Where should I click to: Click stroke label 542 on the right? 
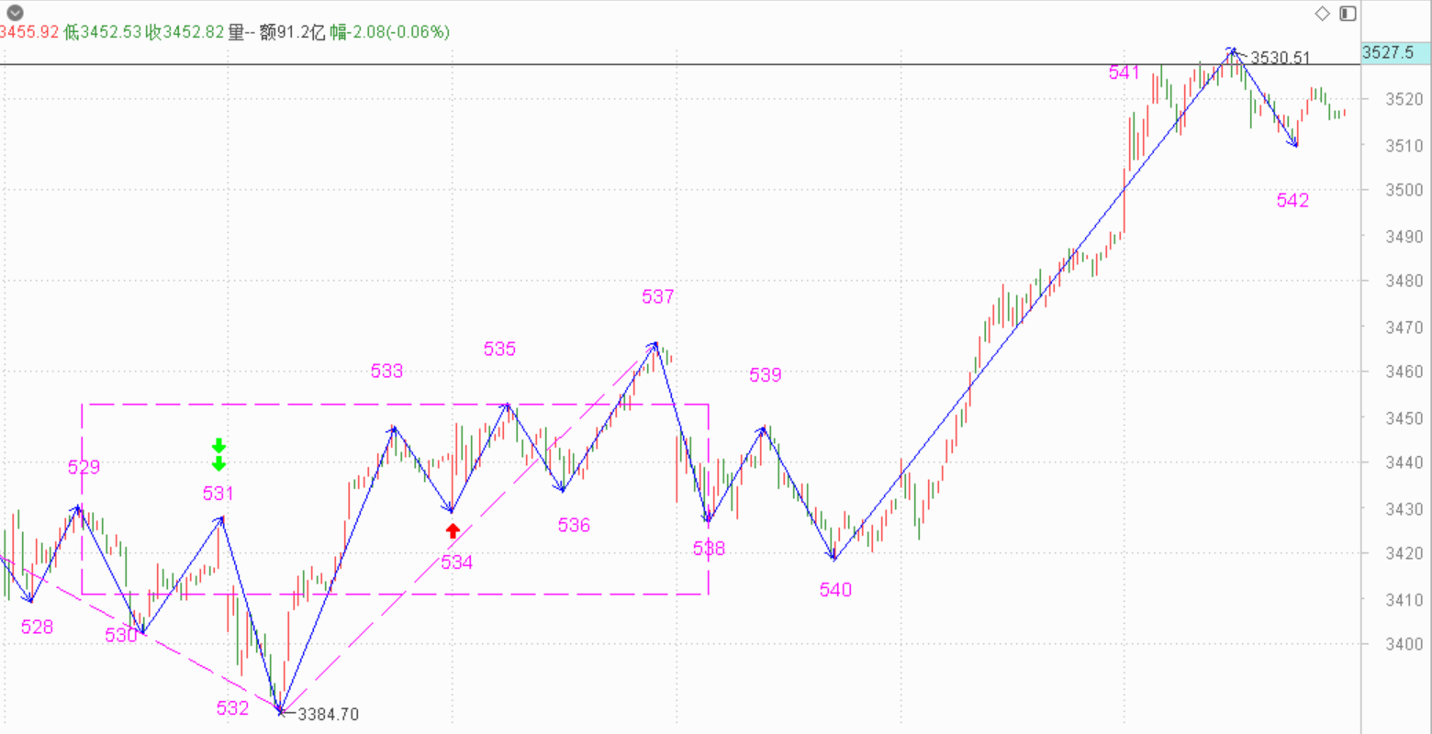point(1292,201)
